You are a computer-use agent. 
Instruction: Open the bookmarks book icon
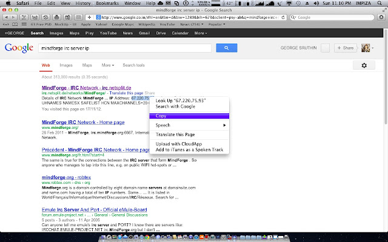15,24
